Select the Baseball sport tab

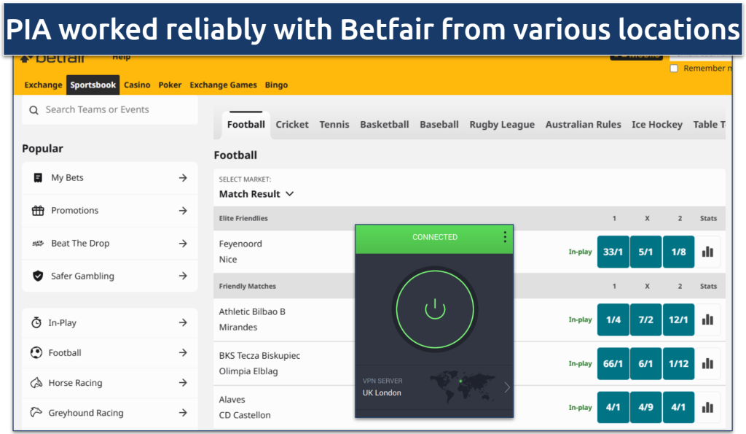click(439, 125)
